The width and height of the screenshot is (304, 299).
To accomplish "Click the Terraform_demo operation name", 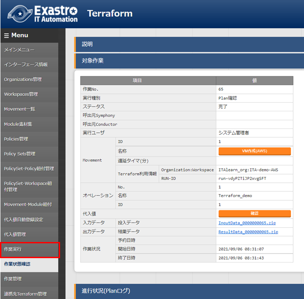I will [235, 196].
